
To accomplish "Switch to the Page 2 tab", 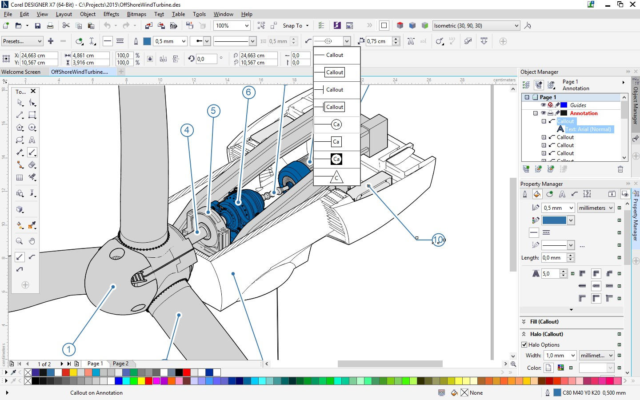I will pos(120,364).
